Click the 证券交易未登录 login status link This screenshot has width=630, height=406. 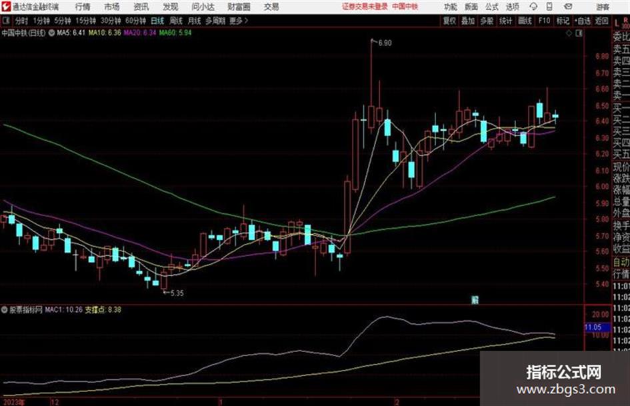(x=365, y=7)
